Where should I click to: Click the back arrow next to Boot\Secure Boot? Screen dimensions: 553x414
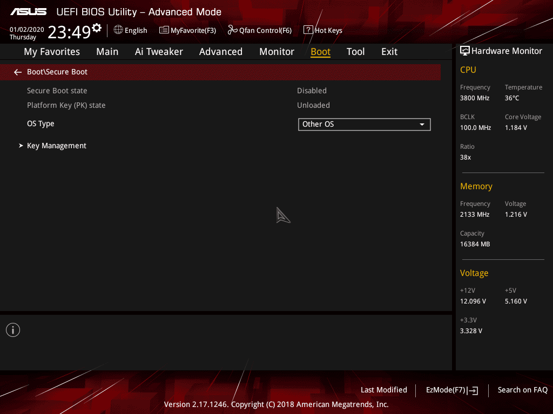(x=18, y=72)
